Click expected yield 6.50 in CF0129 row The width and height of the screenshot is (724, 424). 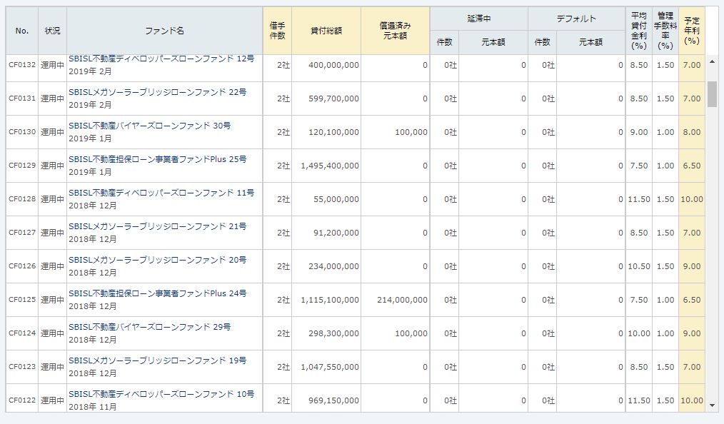(x=692, y=166)
